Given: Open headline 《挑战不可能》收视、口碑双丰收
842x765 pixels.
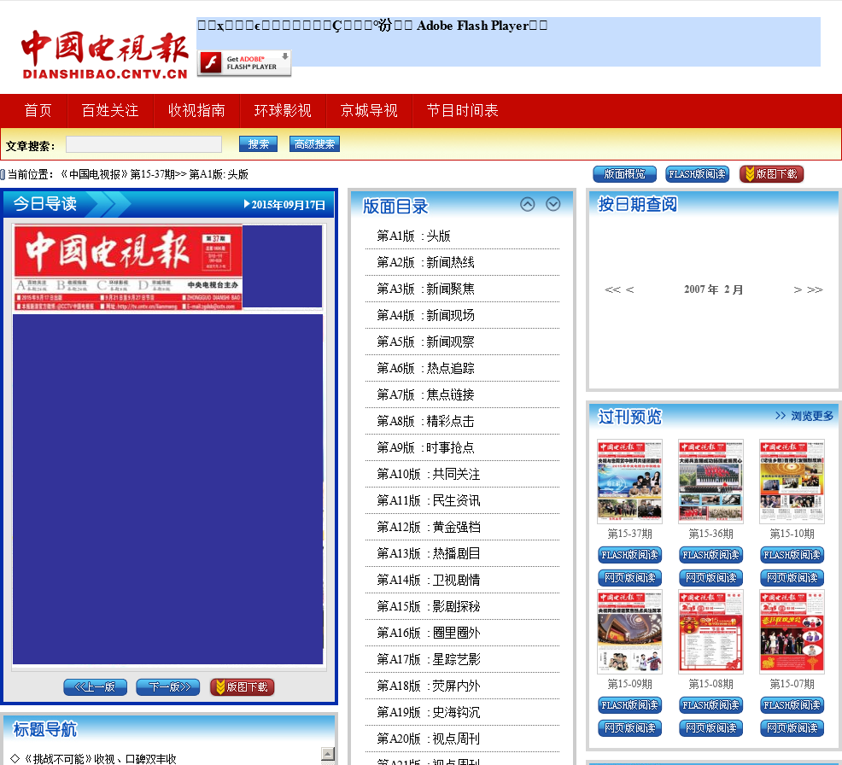Looking at the screenshot, I should 101,758.
